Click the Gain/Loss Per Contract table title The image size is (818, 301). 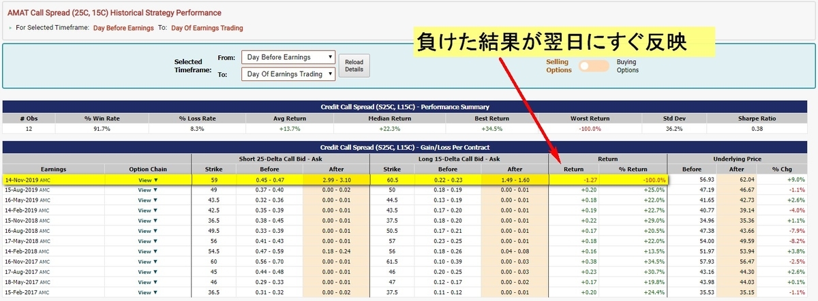(405, 147)
